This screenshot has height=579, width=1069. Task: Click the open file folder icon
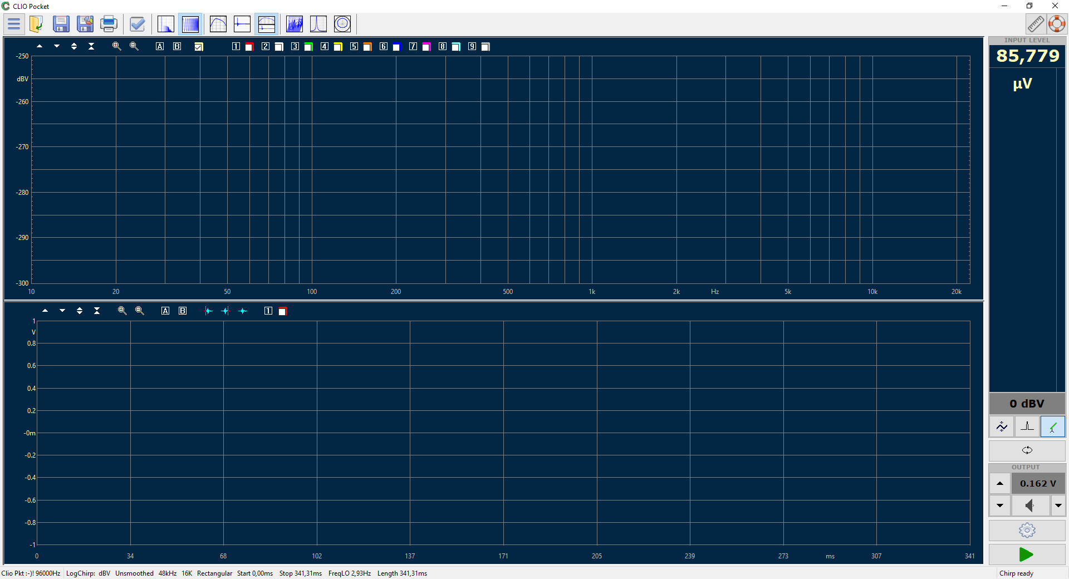(36, 24)
